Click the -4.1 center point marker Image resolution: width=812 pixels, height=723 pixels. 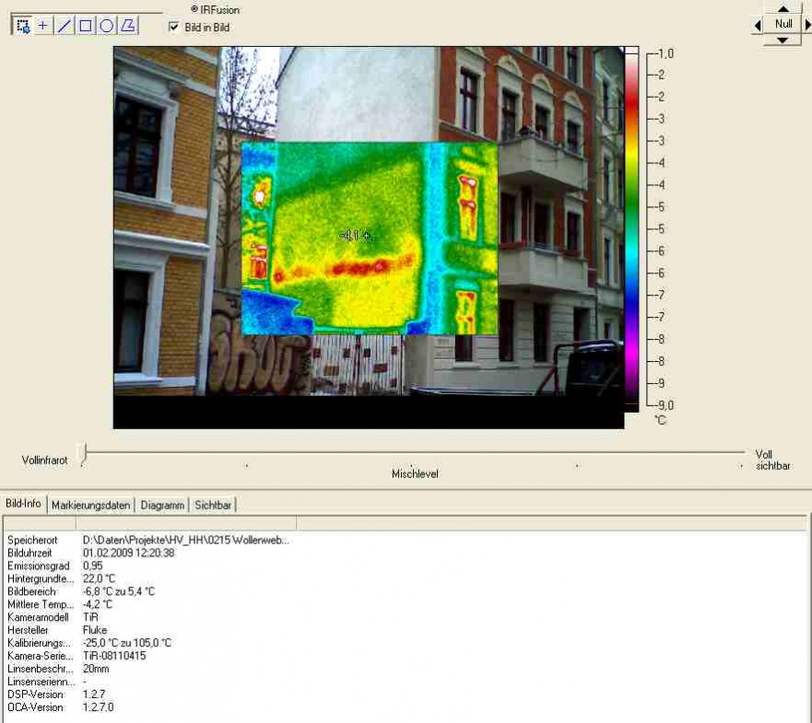[x=367, y=236]
